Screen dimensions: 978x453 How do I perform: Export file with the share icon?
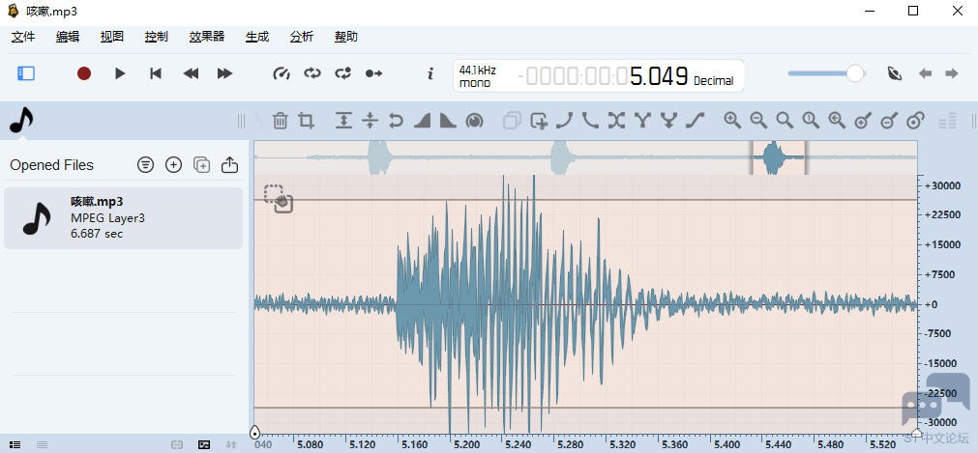[x=229, y=164]
